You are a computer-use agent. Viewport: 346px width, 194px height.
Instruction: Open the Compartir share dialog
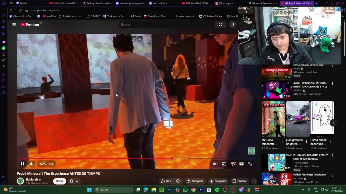pyautogui.click(x=195, y=181)
